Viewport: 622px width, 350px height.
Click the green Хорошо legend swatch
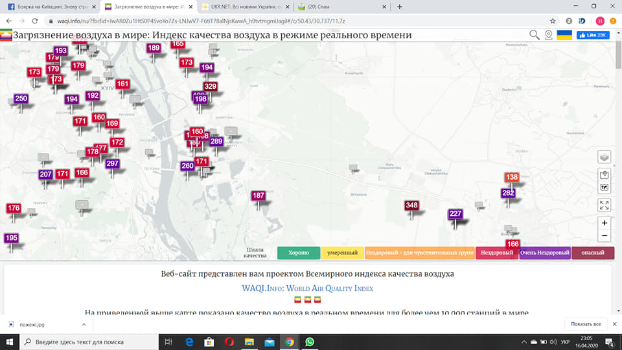pyautogui.click(x=298, y=253)
